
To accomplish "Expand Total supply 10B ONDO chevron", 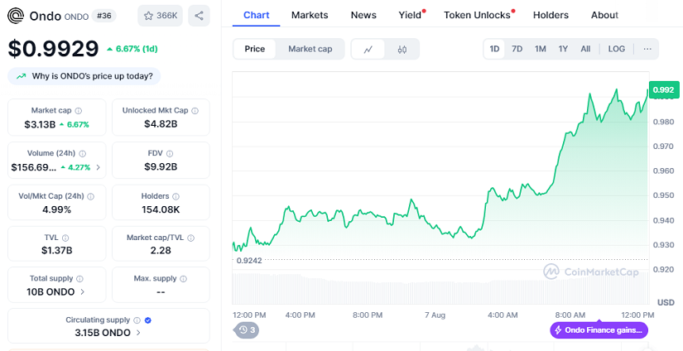I will [x=82, y=291].
